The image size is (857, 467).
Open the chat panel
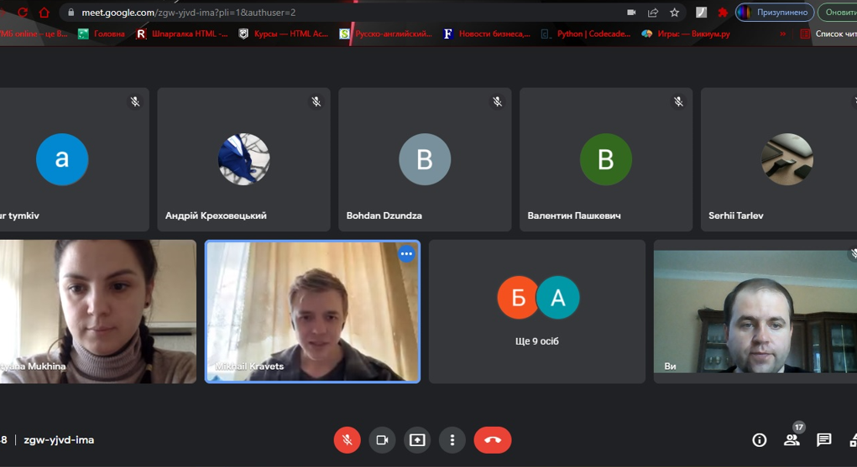pyautogui.click(x=824, y=440)
